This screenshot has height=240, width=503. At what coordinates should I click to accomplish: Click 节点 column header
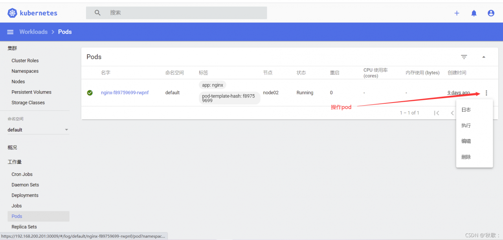pyautogui.click(x=268, y=73)
